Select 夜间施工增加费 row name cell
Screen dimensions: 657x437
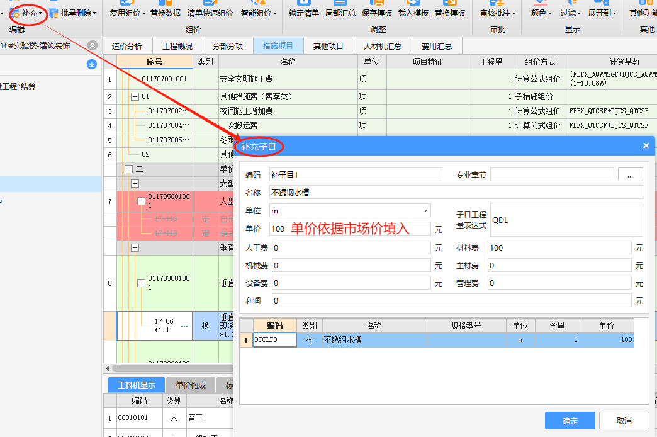288,111
